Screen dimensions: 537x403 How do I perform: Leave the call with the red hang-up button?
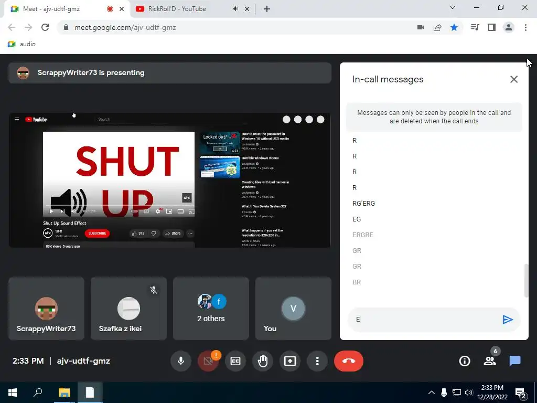click(x=349, y=361)
